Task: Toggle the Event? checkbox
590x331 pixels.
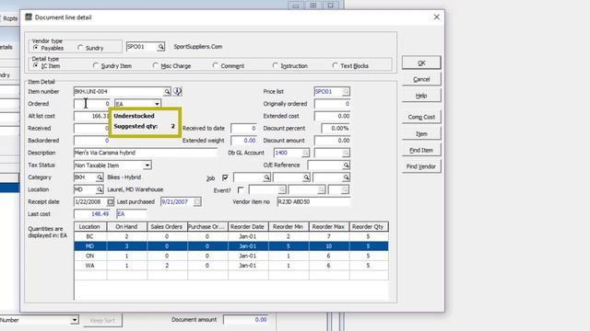Action: coord(241,190)
